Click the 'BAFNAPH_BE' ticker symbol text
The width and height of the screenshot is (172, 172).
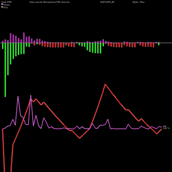tap(107, 2)
